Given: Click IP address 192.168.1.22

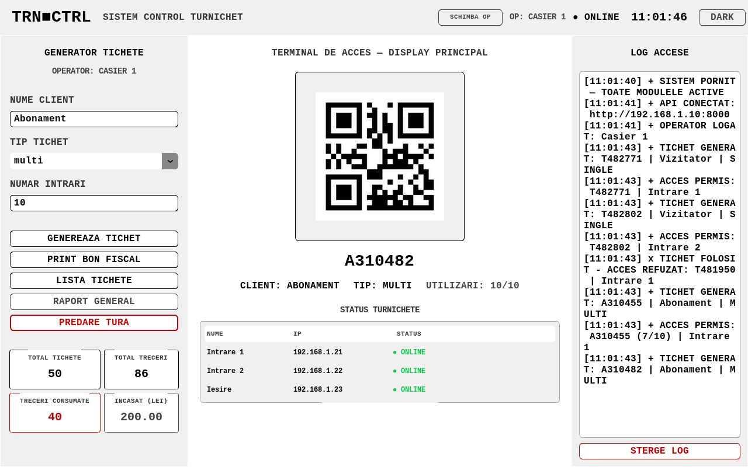Looking at the screenshot, I should coord(318,371).
